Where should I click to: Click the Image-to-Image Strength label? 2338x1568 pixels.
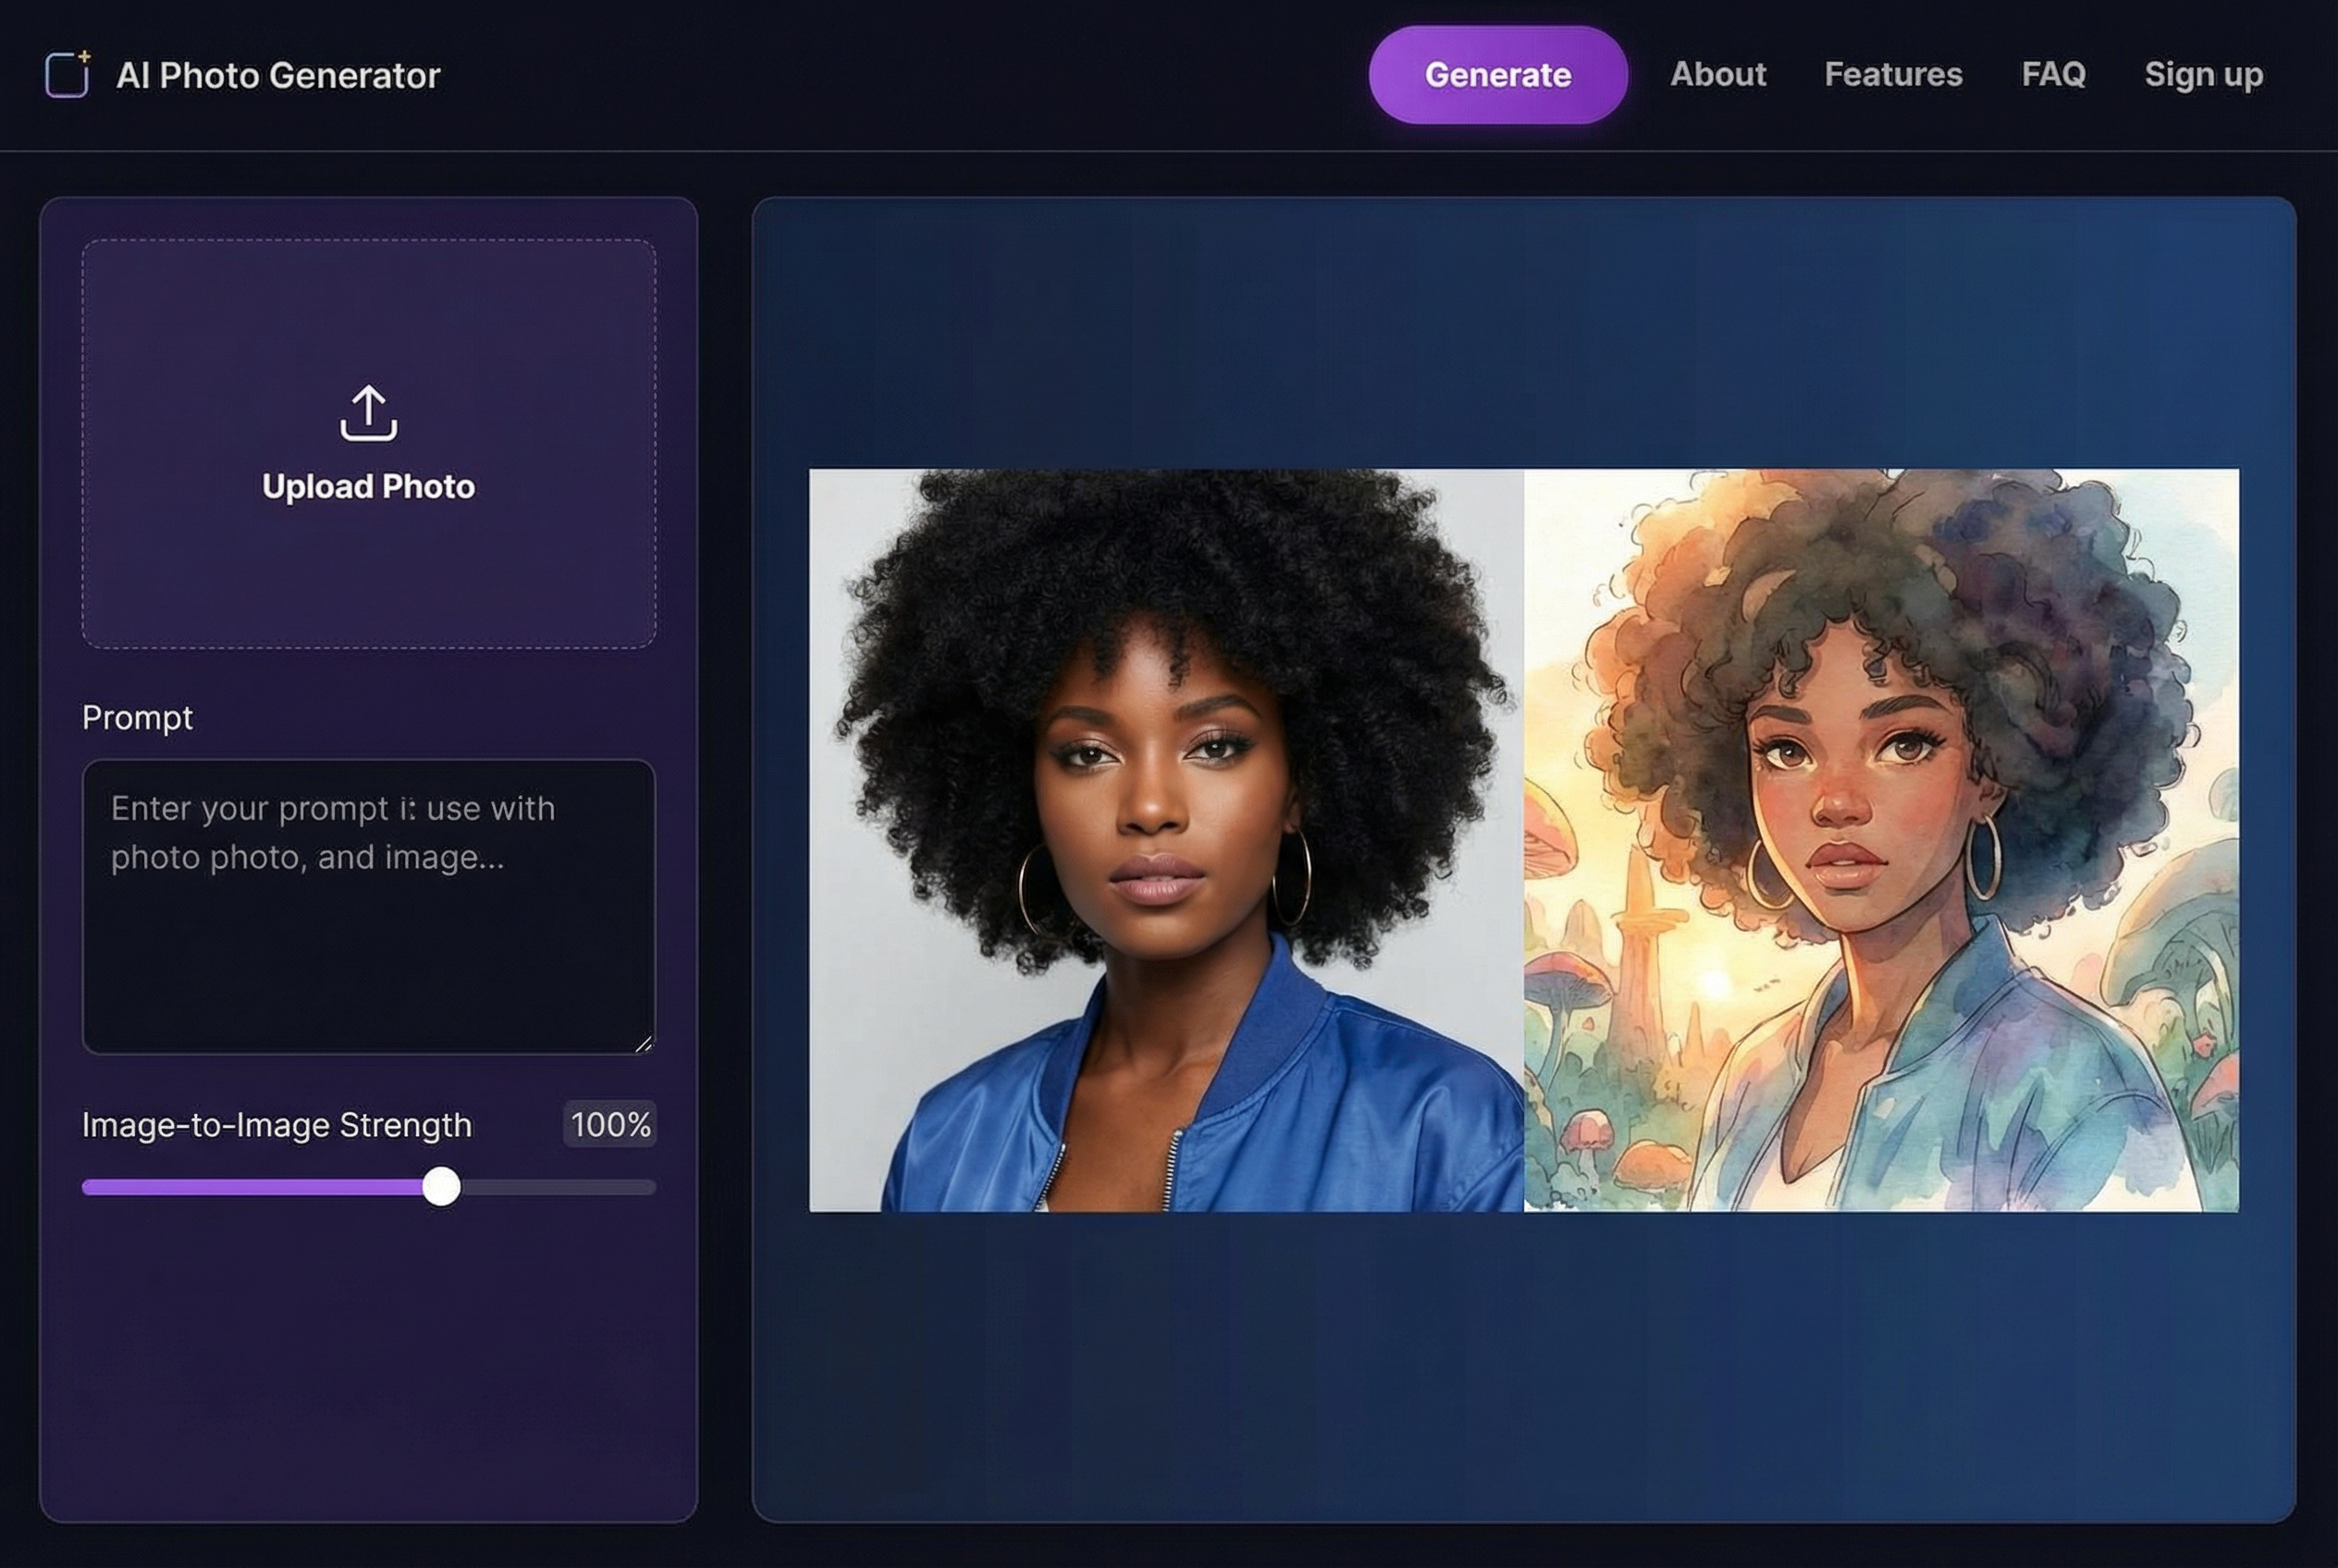(x=277, y=1124)
